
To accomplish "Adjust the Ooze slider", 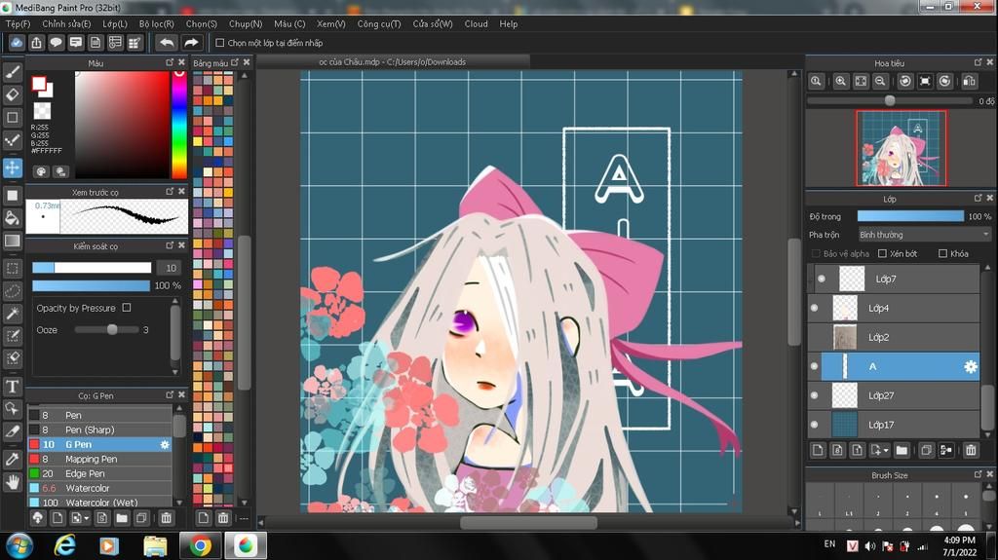I will [x=106, y=329].
